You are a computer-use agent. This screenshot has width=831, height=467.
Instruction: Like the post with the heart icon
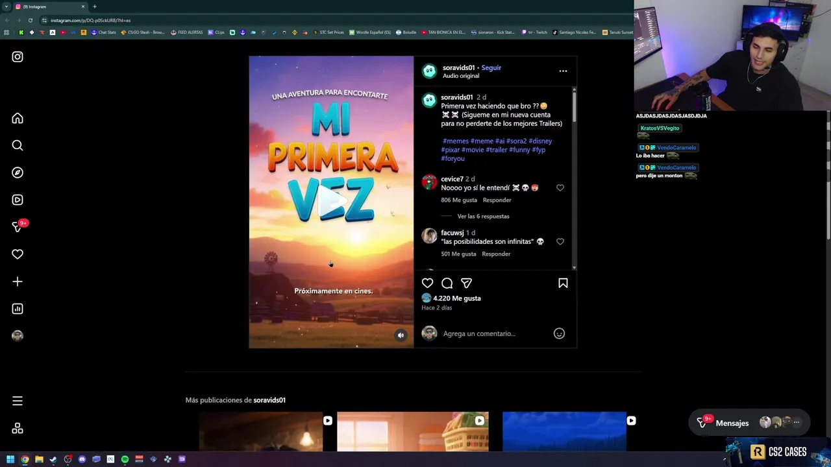click(x=427, y=283)
